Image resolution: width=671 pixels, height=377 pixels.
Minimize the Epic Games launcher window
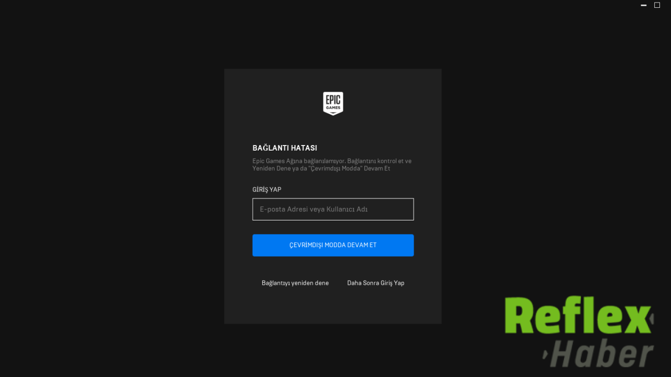coord(644,5)
